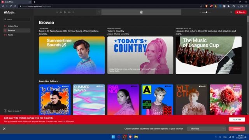Click the moon extension icon
Image resolution: width=249 pixels, height=140 pixels.
[216, 6]
